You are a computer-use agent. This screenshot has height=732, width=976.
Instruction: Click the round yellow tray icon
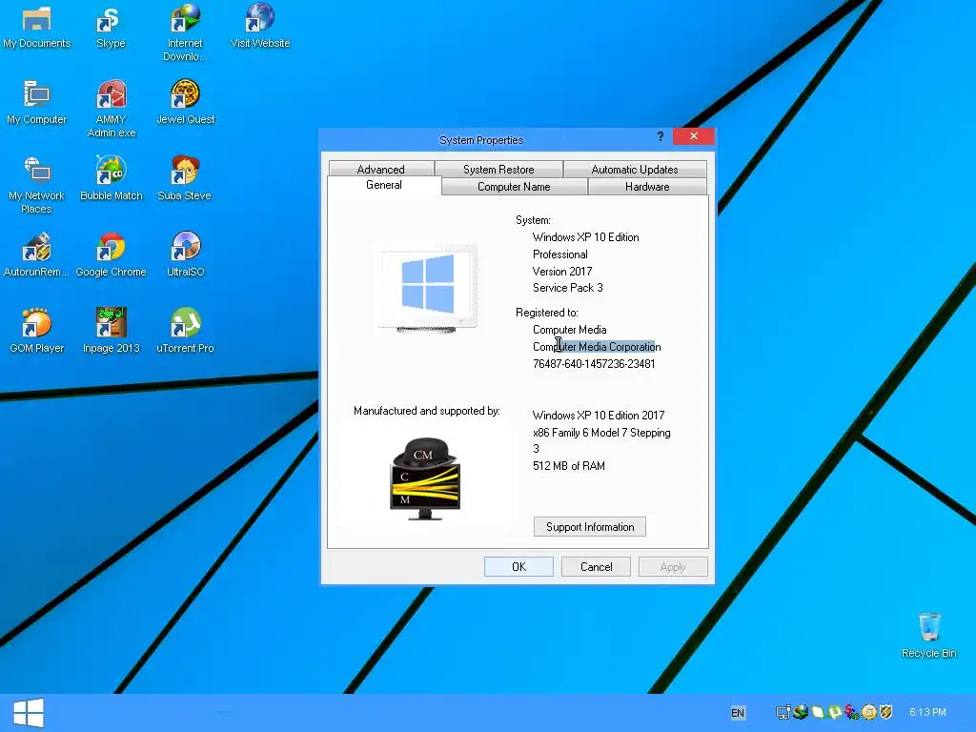tap(869, 712)
